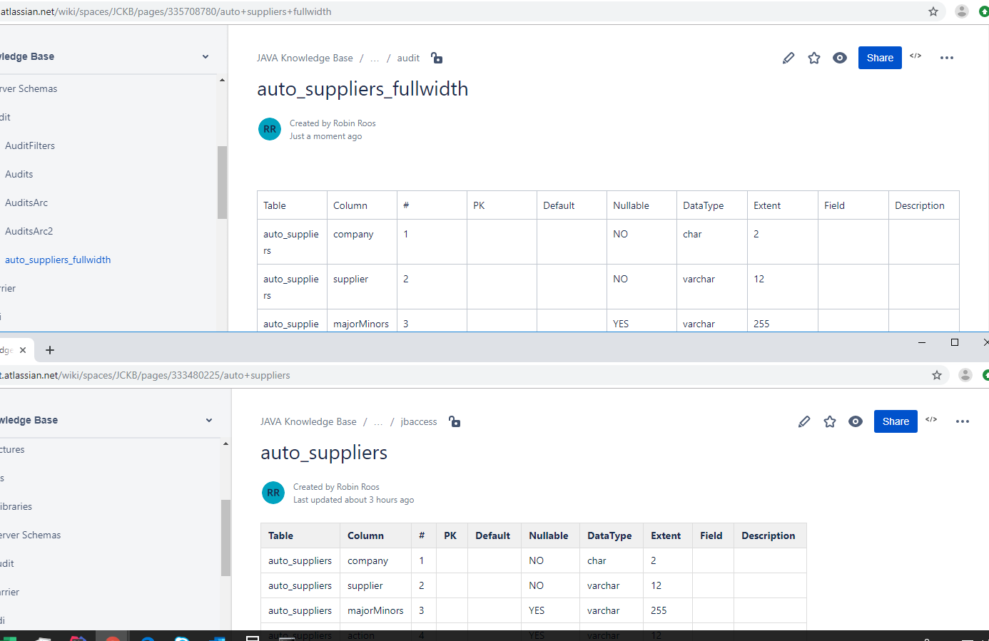Share the auto_suppliers_fullwidth page
The image size is (989, 641).
tap(880, 58)
